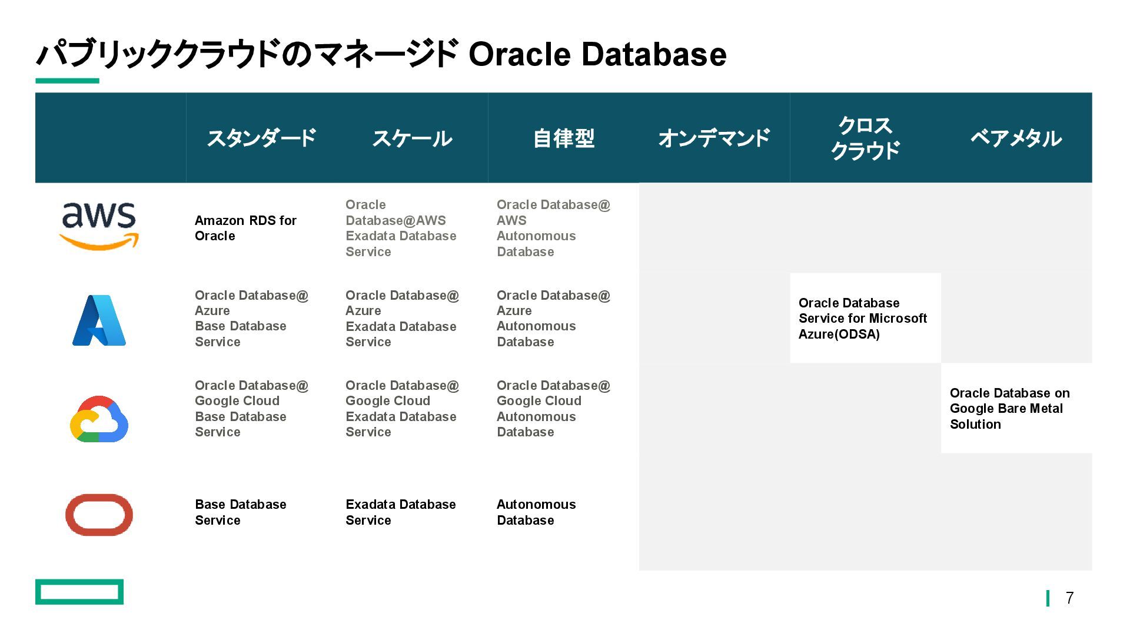Click the green HPE rectangle logo

79,592
